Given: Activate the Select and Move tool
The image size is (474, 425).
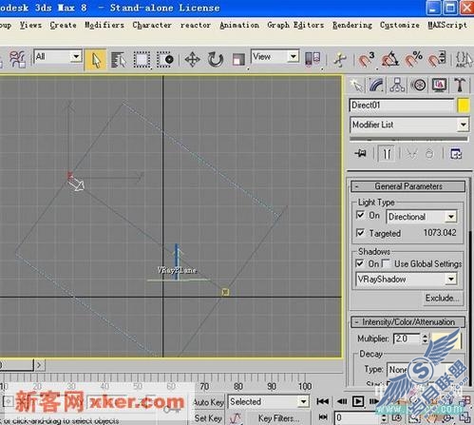Looking at the screenshot, I should (x=192, y=60).
